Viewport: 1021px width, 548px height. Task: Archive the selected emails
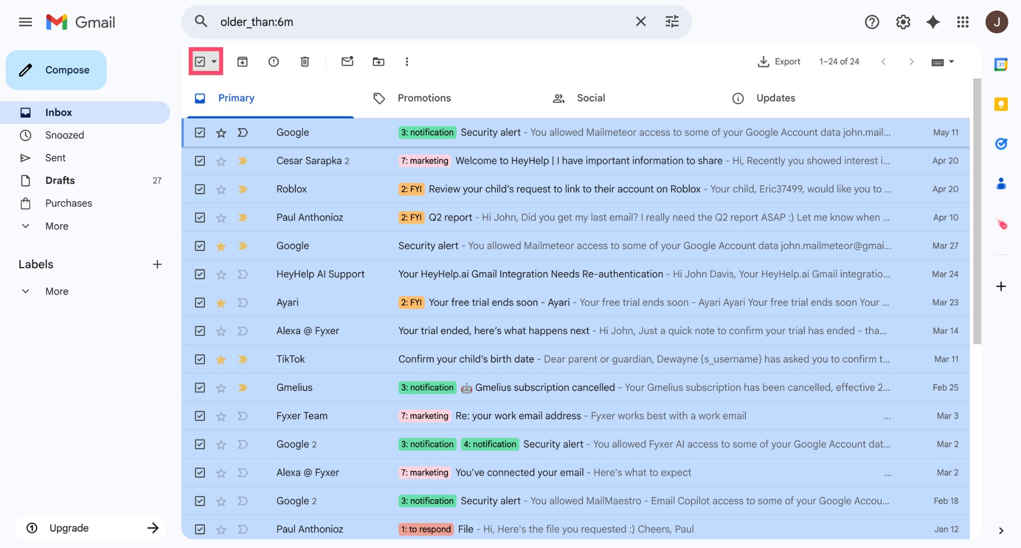pyautogui.click(x=242, y=61)
